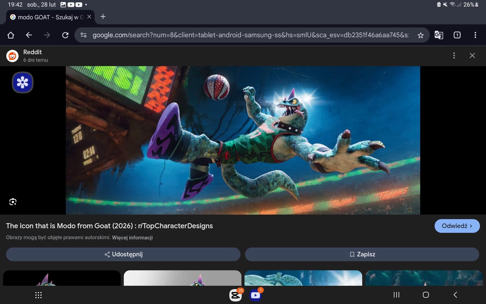Launch the YouTube-style video app in taskbar
486x304 pixels.
pyautogui.click(x=255, y=295)
